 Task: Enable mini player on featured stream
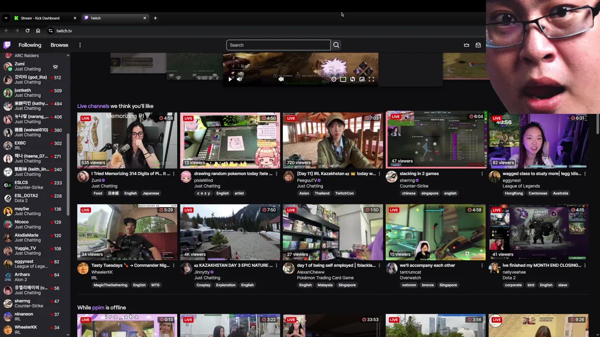362,79
